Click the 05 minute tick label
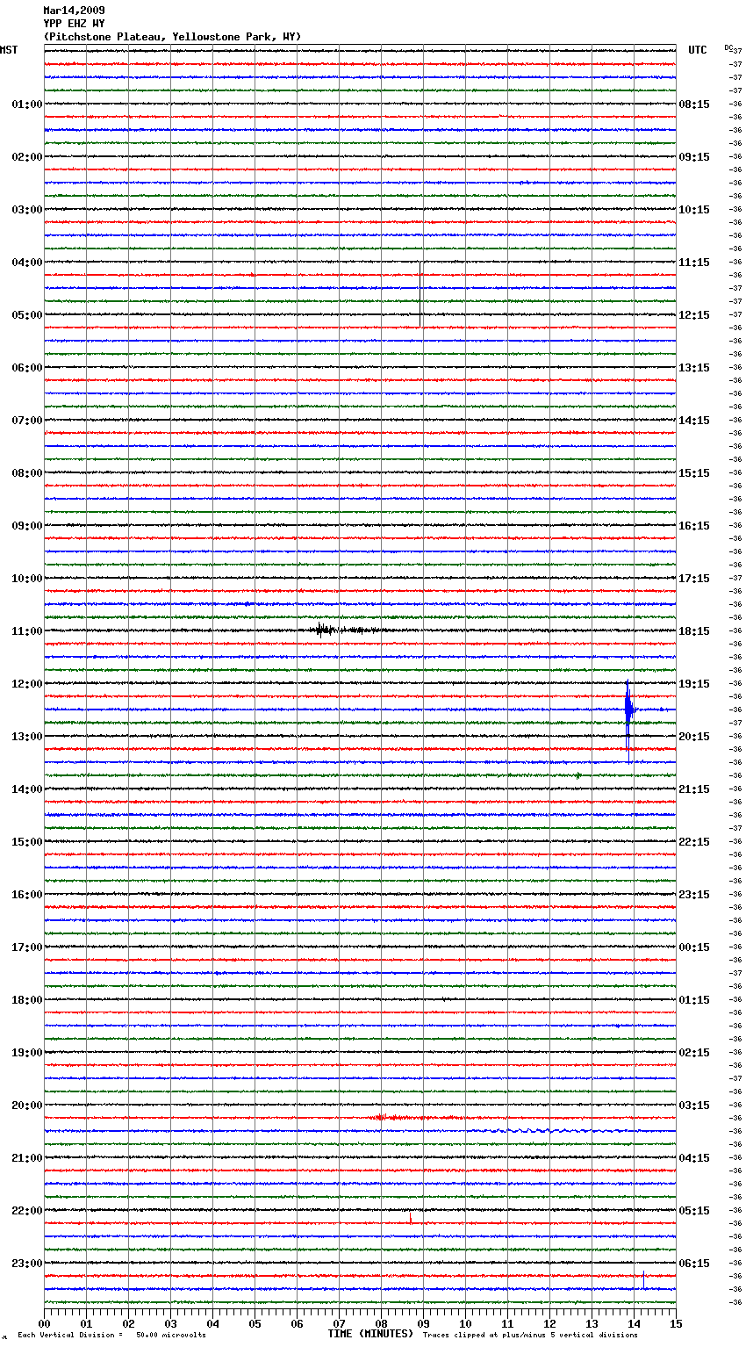Screen dimensions: 746x1347 [255, 1324]
